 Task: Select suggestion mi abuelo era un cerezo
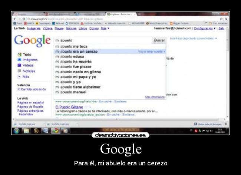click(x=110, y=52)
